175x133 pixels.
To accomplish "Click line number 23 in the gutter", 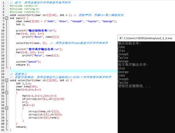I will tap(3, 71).
